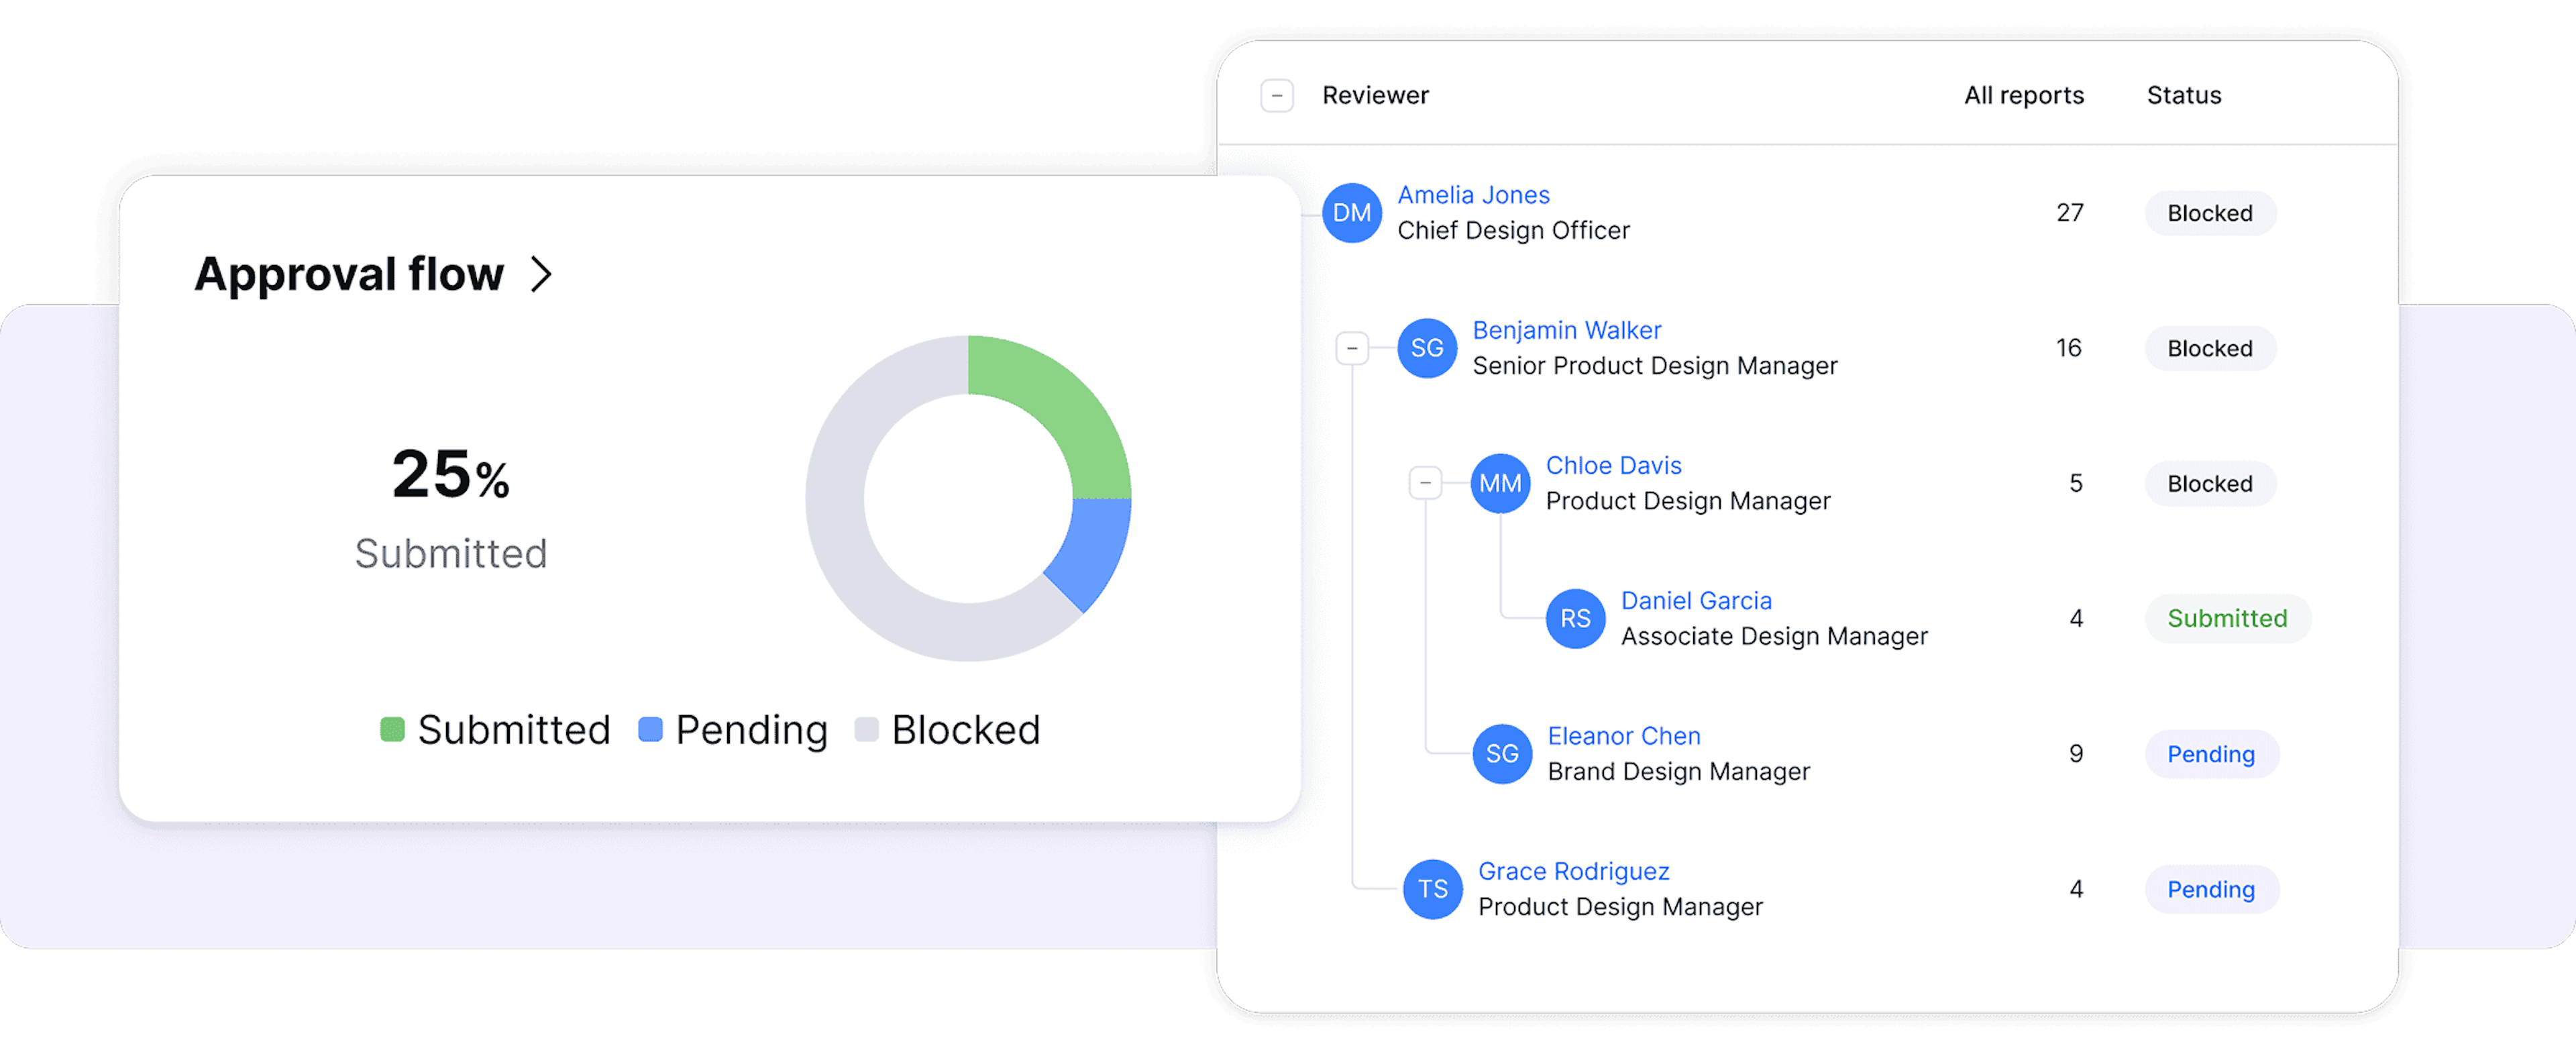
Task: Collapse Chloe Davis' subtree
Action: click(x=1425, y=484)
